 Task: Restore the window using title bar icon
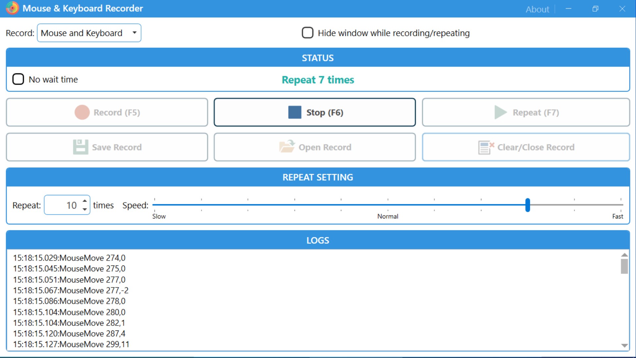click(595, 9)
